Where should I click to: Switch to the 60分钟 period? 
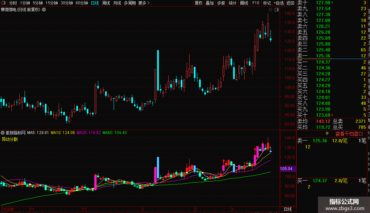(x=82, y=3)
